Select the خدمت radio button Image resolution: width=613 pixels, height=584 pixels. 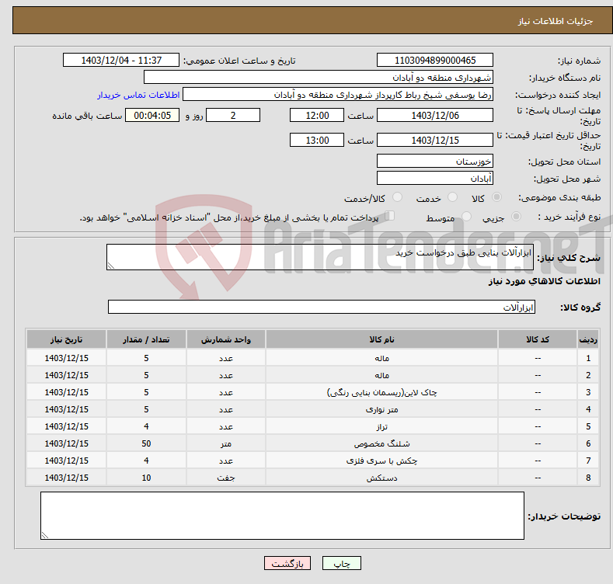point(452,197)
